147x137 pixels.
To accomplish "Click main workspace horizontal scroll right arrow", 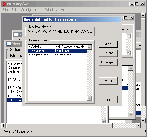I will coord(138,125).
